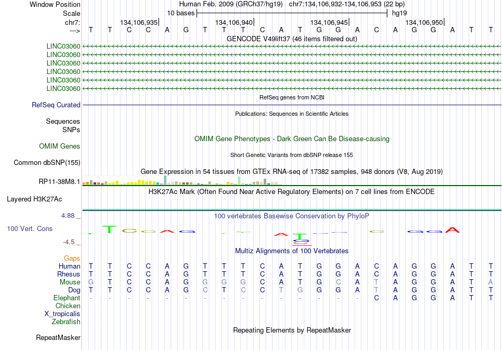Open the H3K27Ac Mark track title
Image resolution: width=502 pixels, height=350 pixels.
[x=292, y=192]
